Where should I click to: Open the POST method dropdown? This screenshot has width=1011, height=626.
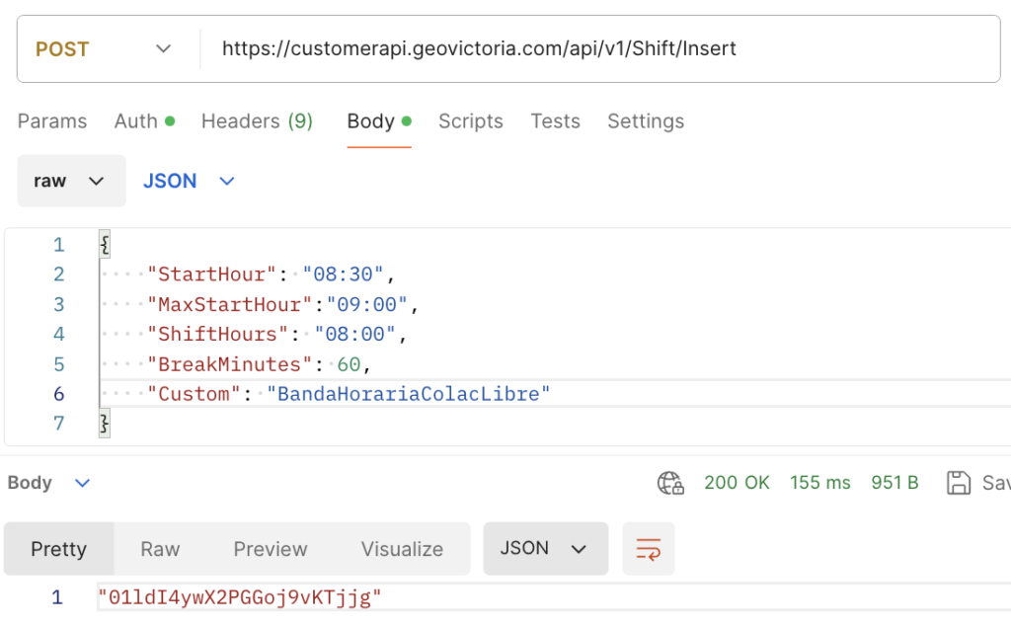pyautogui.click(x=103, y=48)
